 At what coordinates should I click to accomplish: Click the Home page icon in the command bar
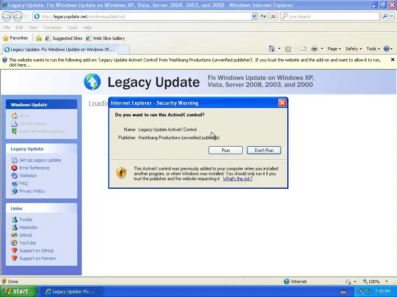272,49
